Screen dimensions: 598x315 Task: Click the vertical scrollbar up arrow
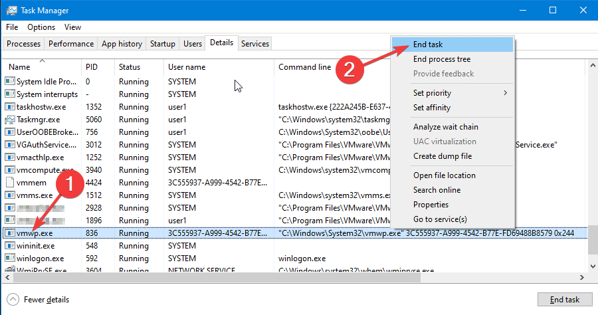pos(593,65)
